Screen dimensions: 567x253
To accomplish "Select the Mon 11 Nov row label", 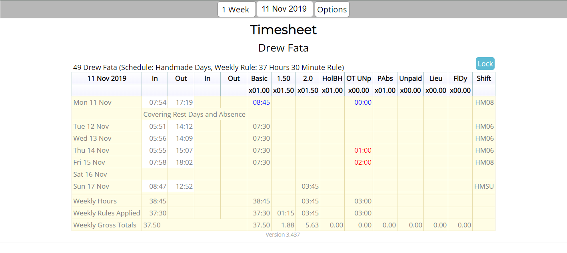I will click(x=92, y=102).
